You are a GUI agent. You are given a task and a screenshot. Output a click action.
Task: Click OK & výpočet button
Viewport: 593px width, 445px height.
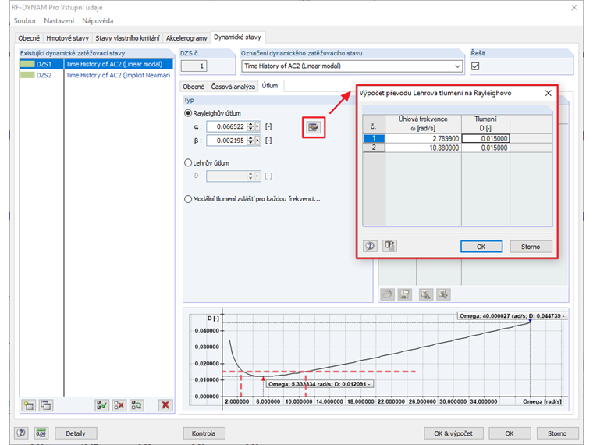tap(453, 433)
